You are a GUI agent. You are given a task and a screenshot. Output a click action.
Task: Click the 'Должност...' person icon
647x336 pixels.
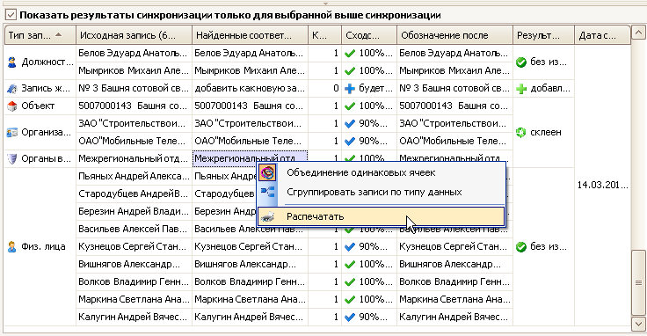(x=12, y=62)
